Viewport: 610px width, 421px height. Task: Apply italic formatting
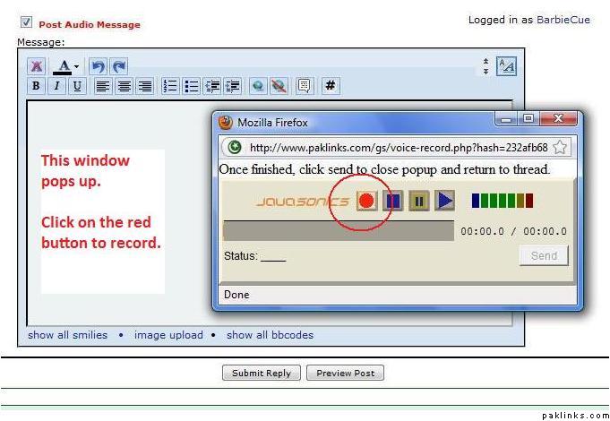[x=56, y=86]
